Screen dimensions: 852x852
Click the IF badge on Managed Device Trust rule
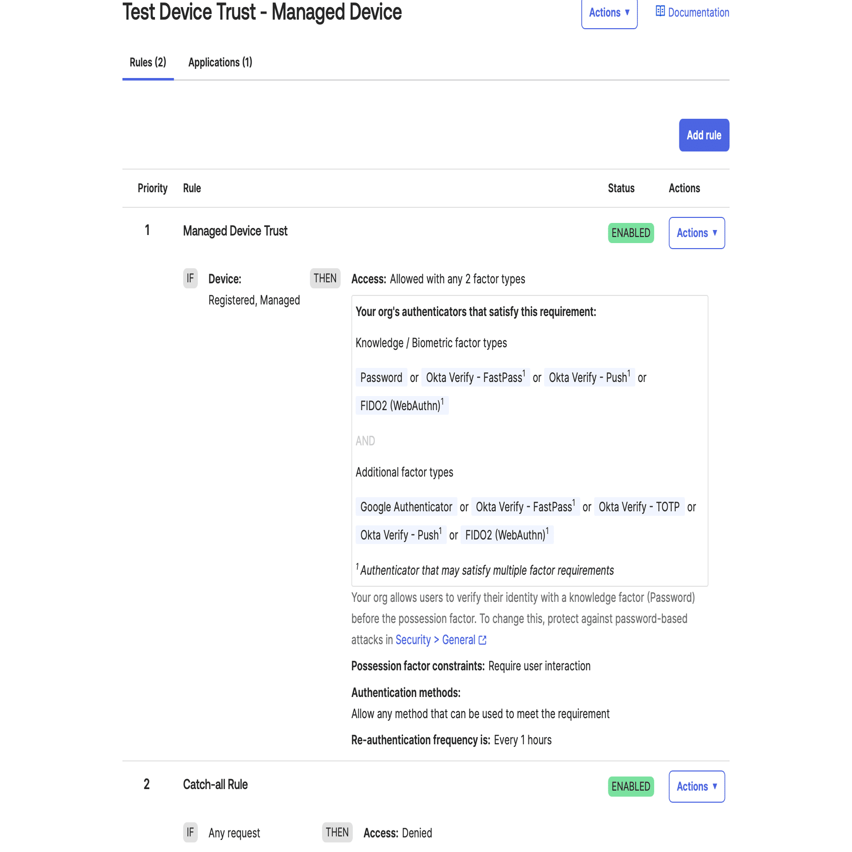[190, 278]
